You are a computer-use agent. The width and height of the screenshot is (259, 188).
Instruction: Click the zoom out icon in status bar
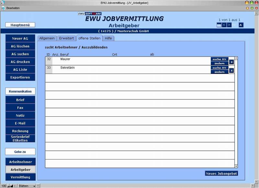8,186
